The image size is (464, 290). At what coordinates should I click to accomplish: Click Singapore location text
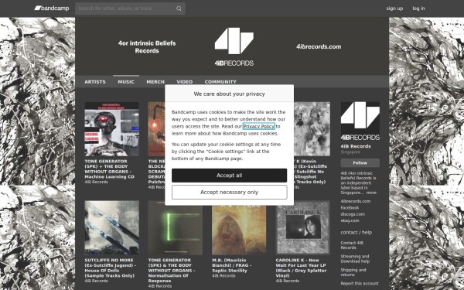coord(350,152)
